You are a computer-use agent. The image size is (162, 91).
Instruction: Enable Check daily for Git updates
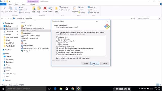click(x=57, y=54)
